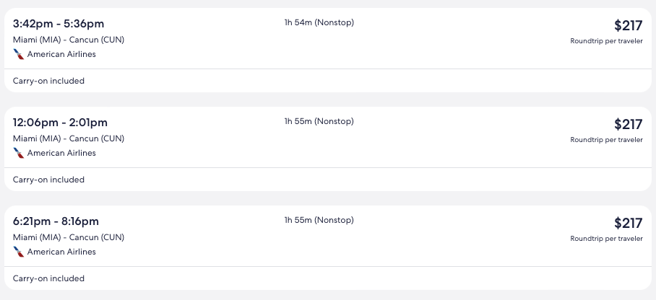The height and width of the screenshot is (300, 656).
Task: Click $217 price on 6:21pm flight
Action: pos(628,223)
